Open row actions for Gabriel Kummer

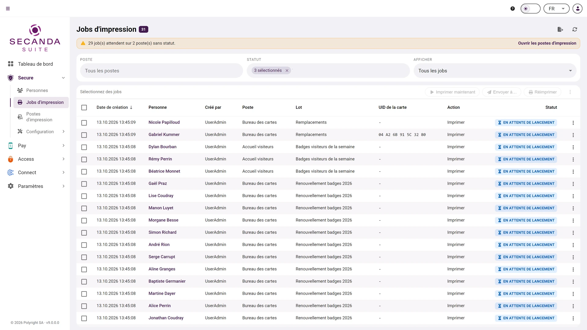(x=573, y=135)
